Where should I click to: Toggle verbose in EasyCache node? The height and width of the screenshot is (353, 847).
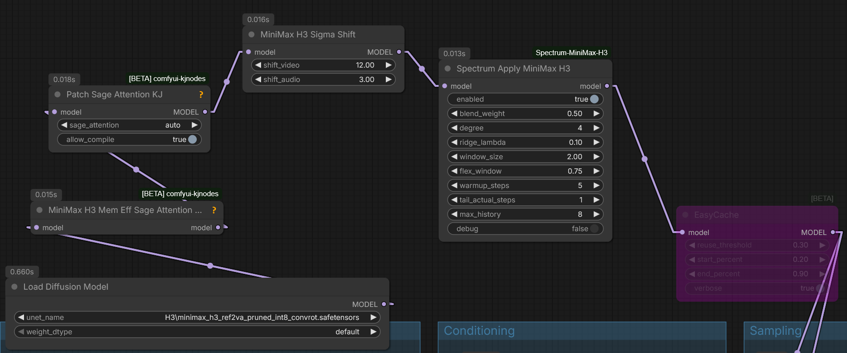pos(820,288)
